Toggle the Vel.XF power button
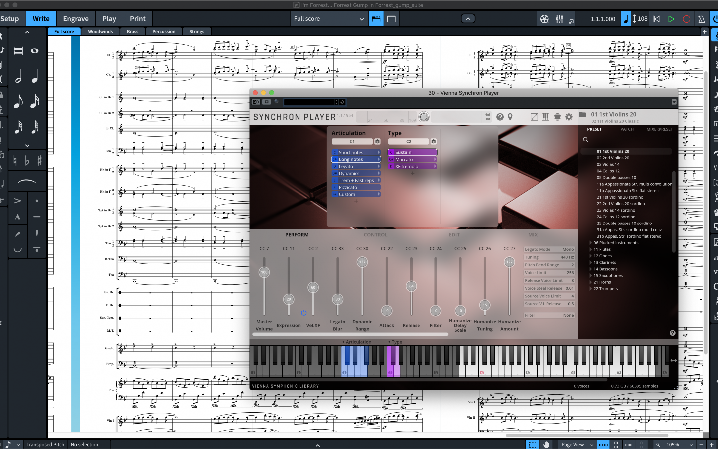The width and height of the screenshot is (718, 449). [x=303, y=313]
